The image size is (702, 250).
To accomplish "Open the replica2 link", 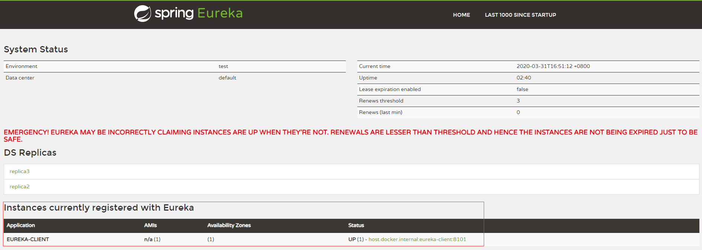I will pos(19,186).
